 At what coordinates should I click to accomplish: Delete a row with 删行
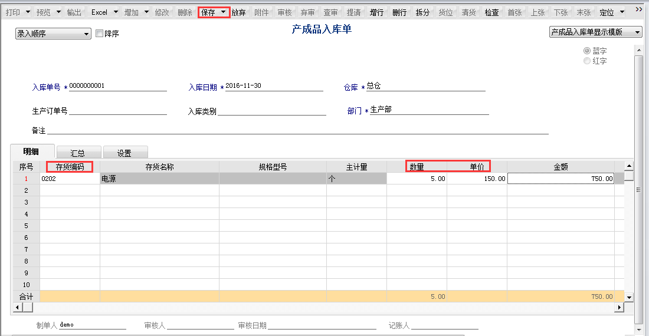pos(399,12)
